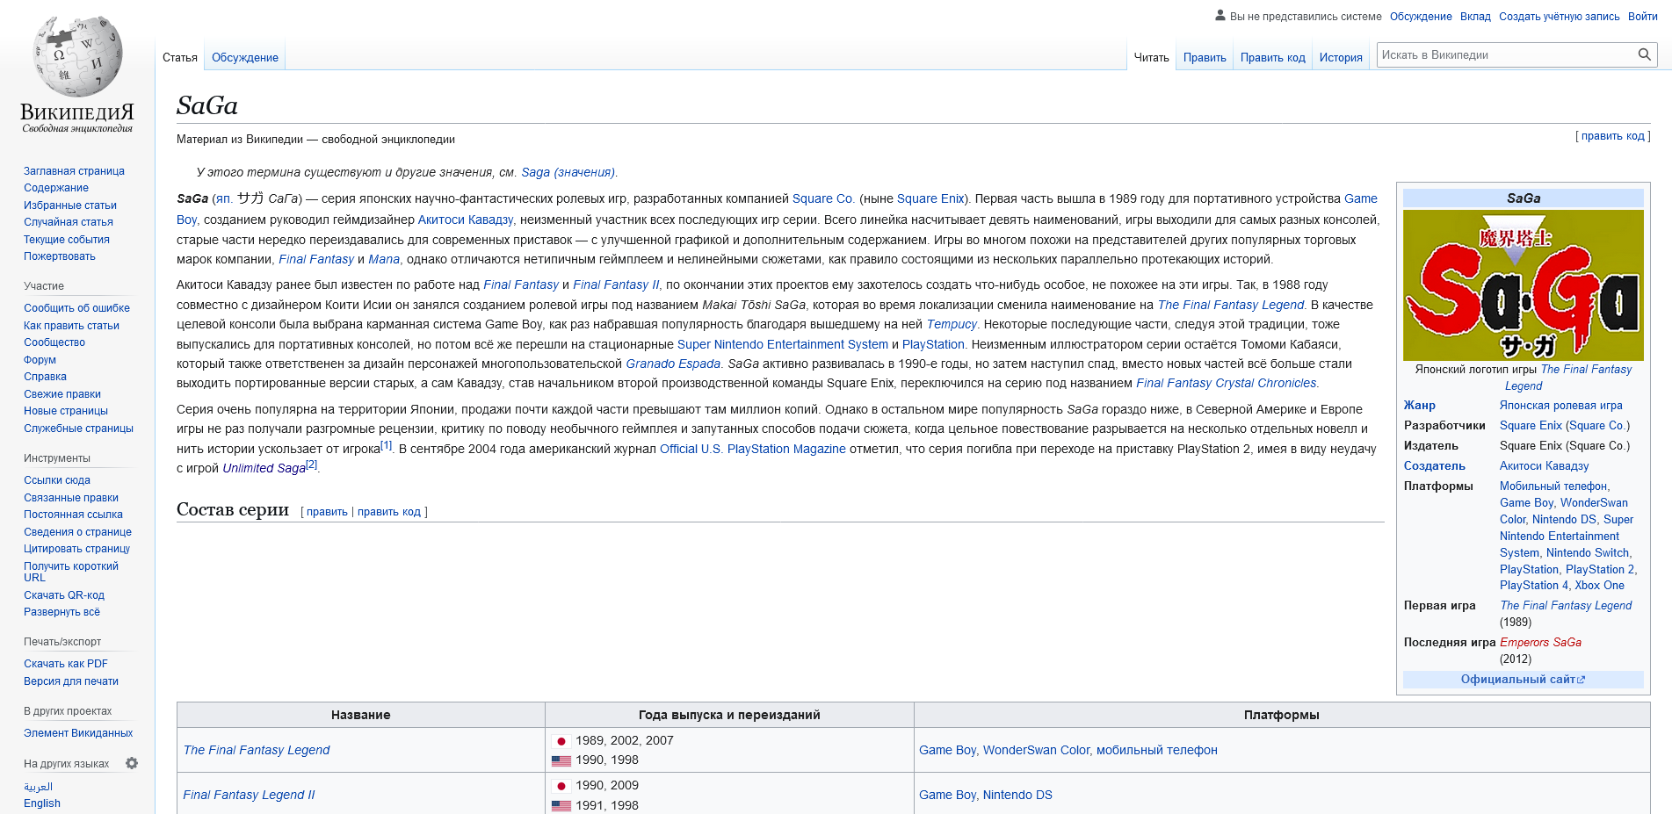This screenshot has height=814, width=1672.
Task: Open Final Fantasy Legend II table link
Action: point(249,795)
